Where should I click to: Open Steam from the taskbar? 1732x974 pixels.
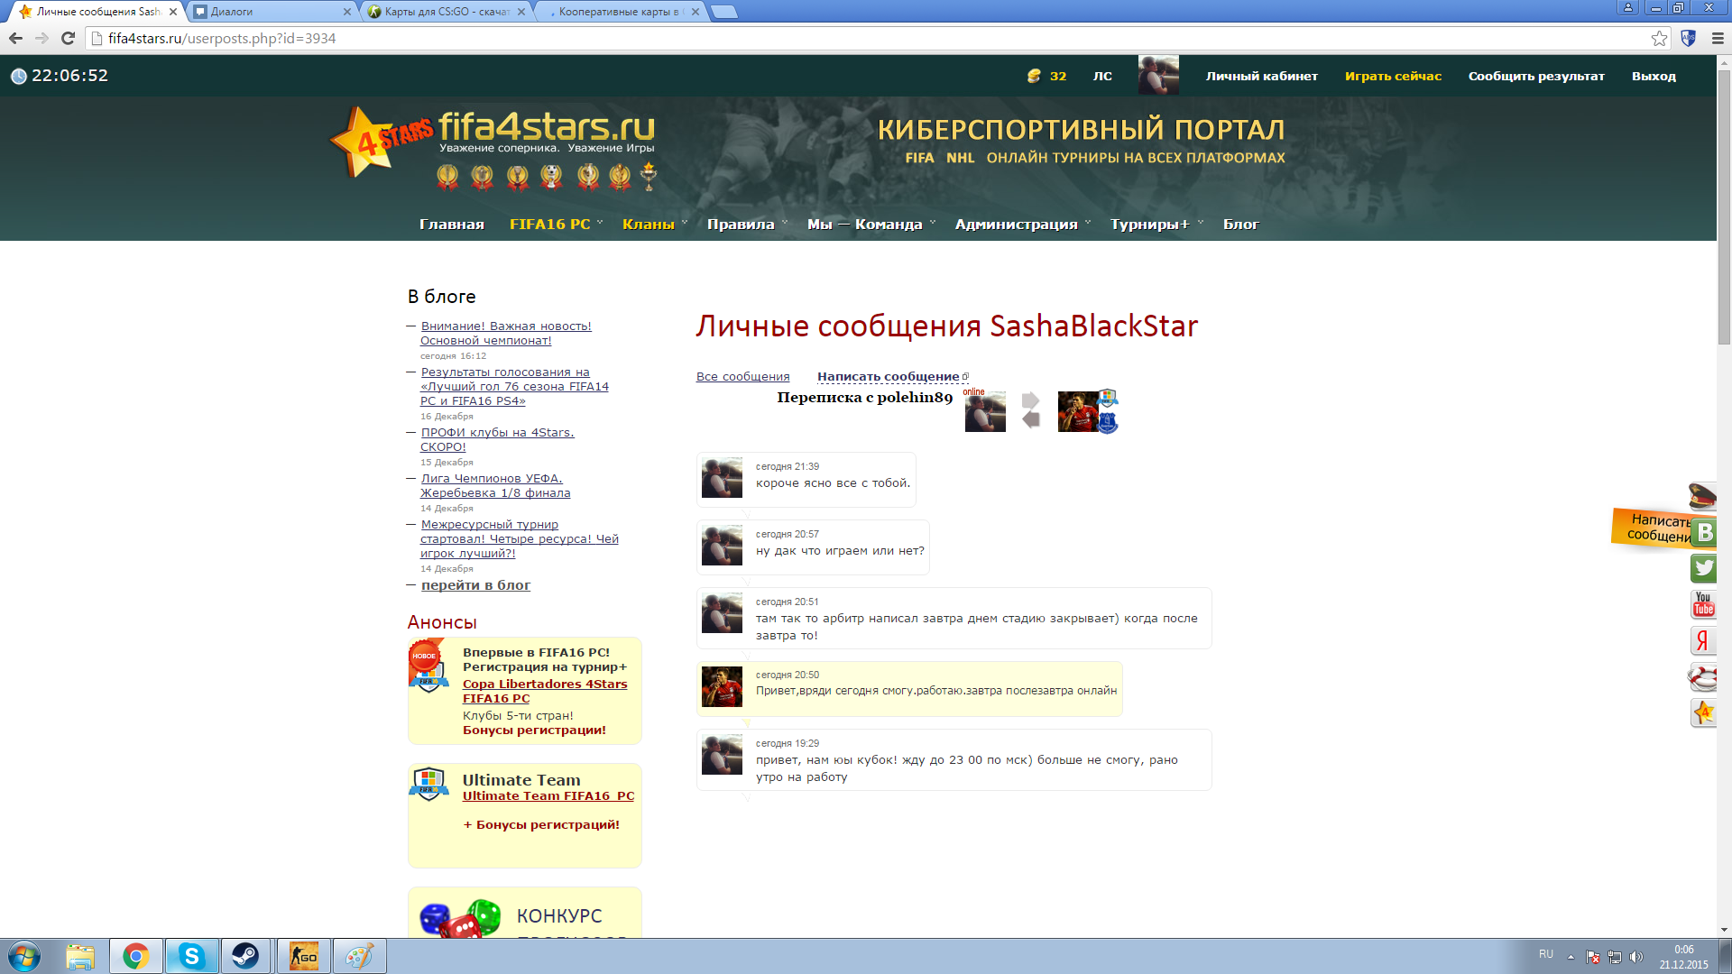(x=245, y=956)
